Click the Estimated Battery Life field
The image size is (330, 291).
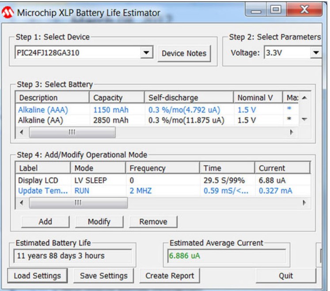click(x=72, y=256)
